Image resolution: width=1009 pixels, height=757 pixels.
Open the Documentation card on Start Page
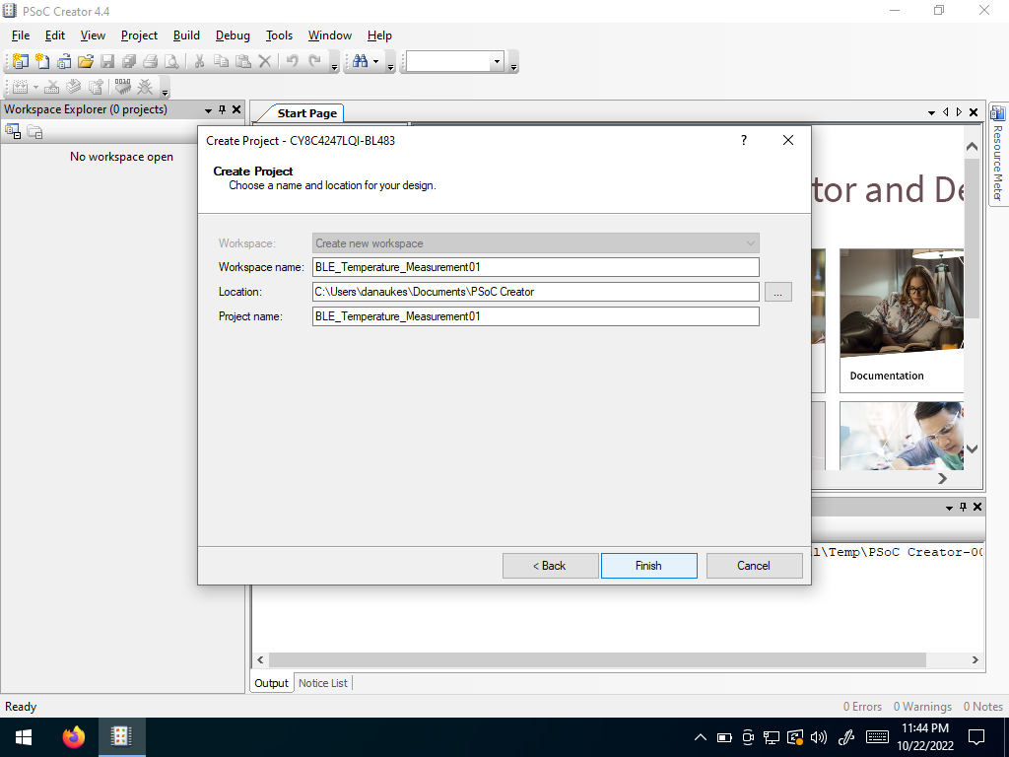901,320
